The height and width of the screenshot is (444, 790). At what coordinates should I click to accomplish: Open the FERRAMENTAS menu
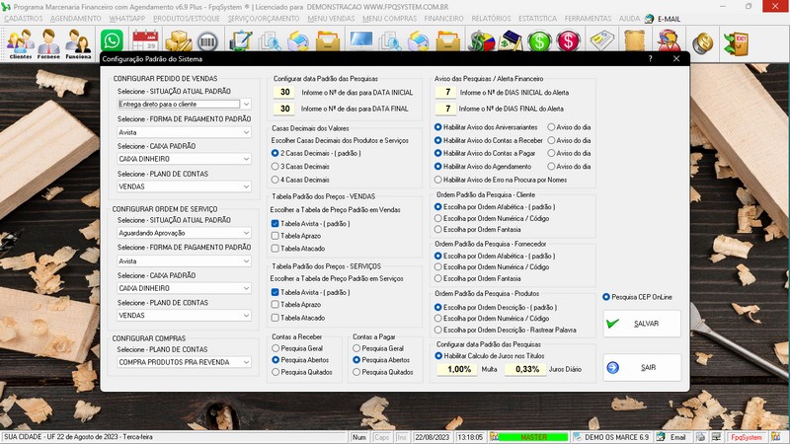tap(588, 19)
